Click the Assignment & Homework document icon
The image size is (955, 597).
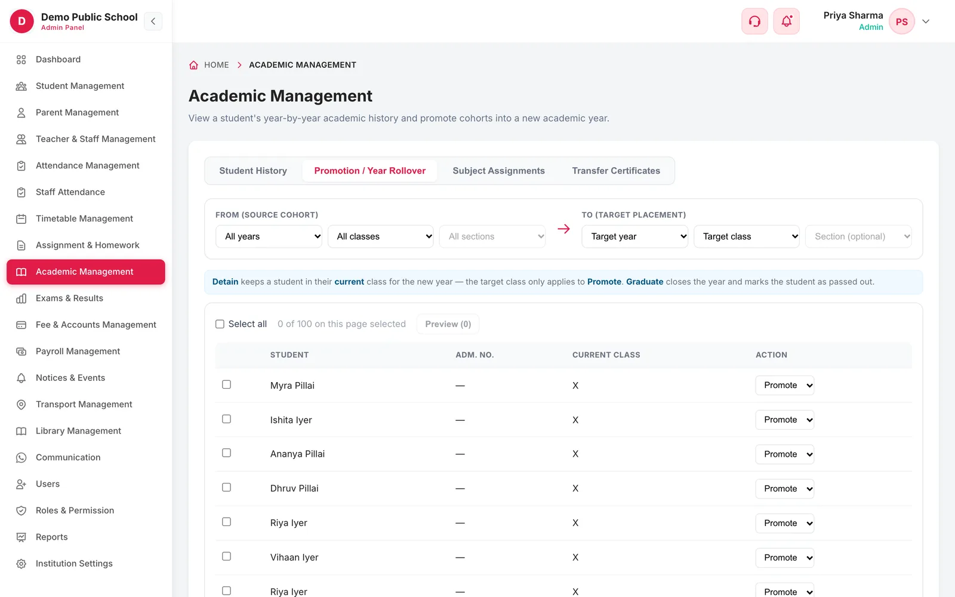point(21,245)
